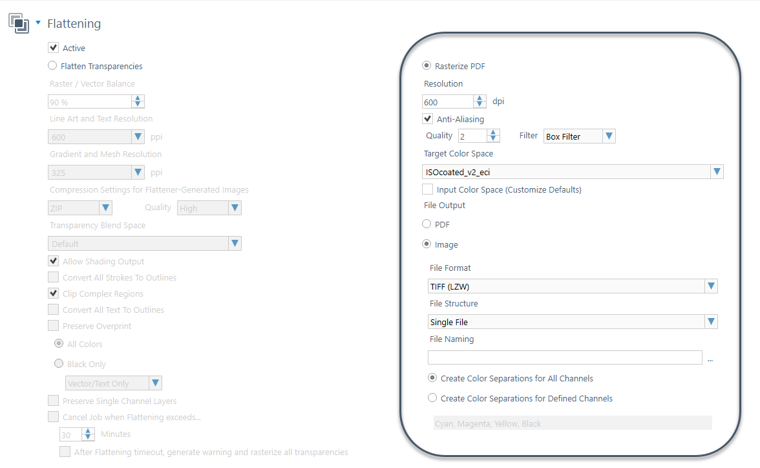The height and width of the screenshot is (468, 760).
Task: Select Create Color Separations for Defined Channels
Action: pyautogui.click(x=432, y=398)
